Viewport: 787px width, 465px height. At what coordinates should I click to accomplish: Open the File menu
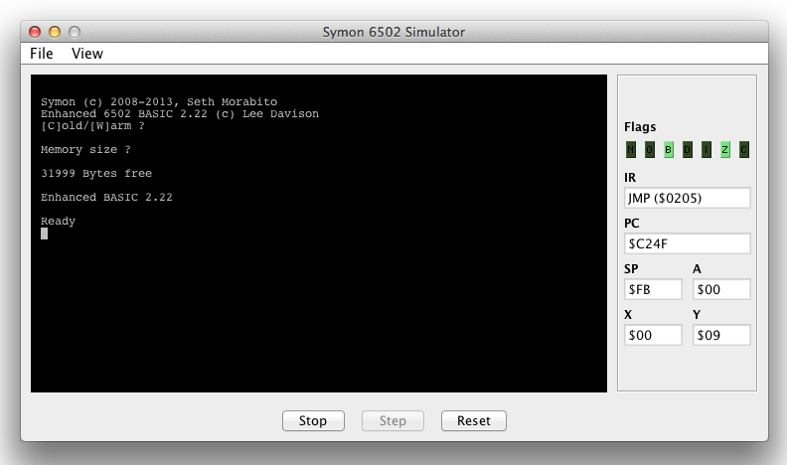click(x=41, y=54)
